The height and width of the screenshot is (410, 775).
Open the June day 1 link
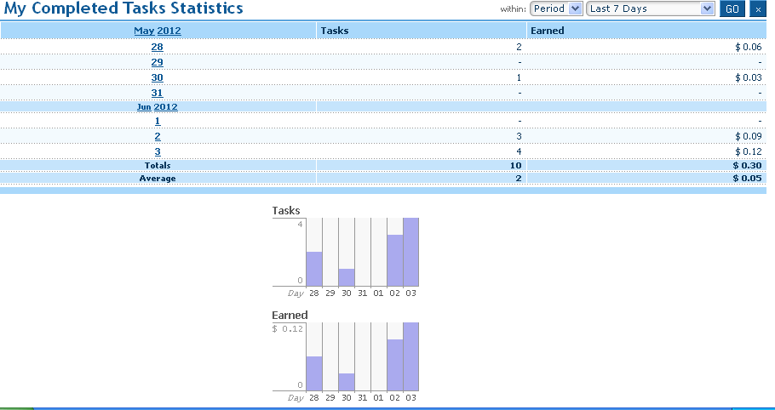(x=158, y=121)
